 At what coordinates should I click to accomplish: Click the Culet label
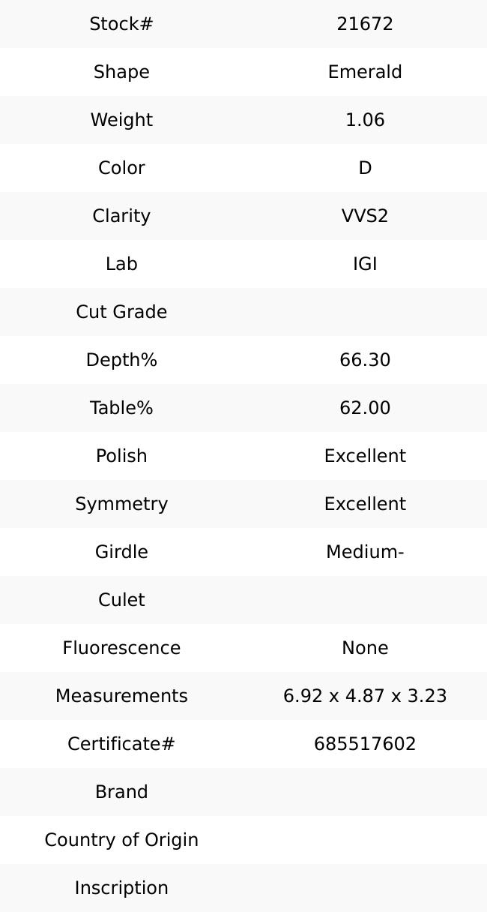121,600
